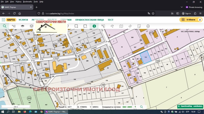
Task: Click the ТЕСТ link
Action: pyautogui.click(x=110, y=20)
